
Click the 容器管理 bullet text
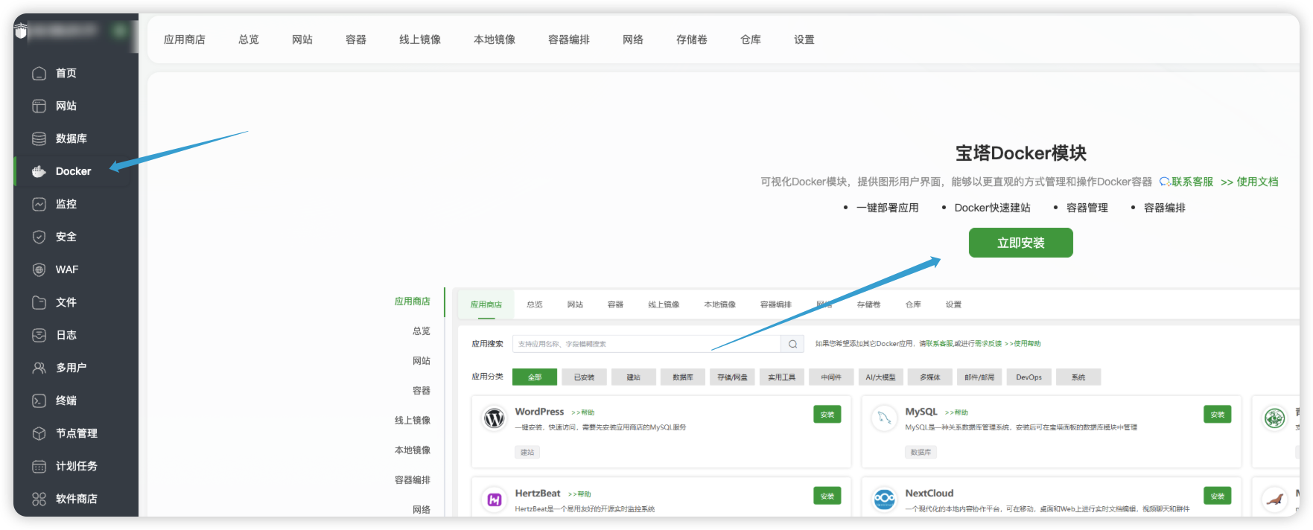tap(1087, 208)
